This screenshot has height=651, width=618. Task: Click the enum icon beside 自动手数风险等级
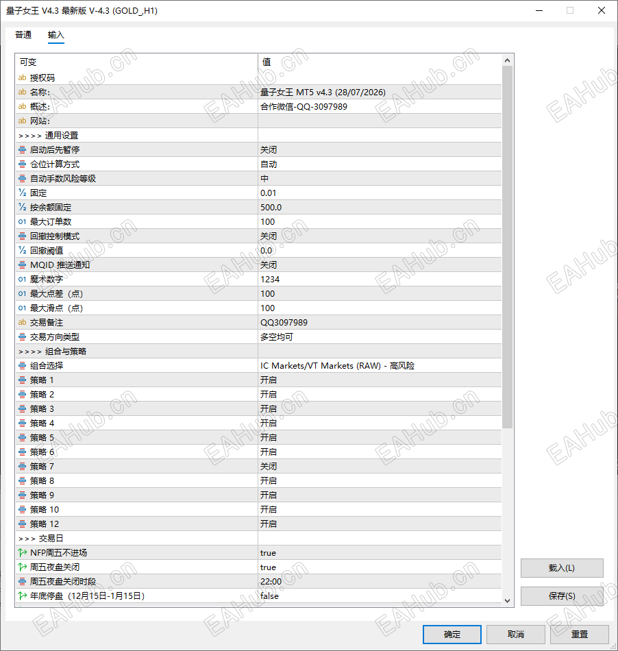tap(23, 179)
